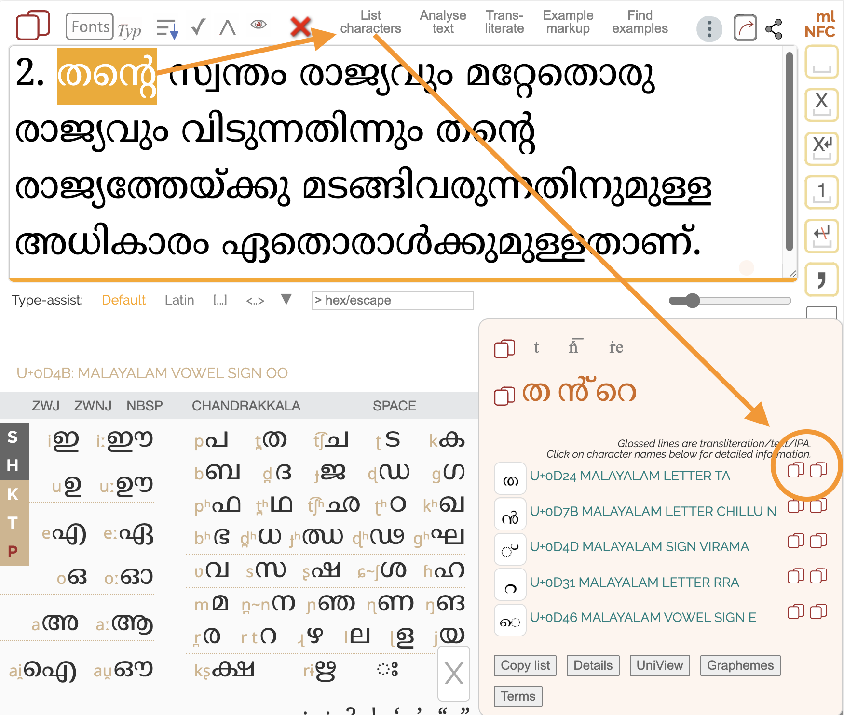Copy the MALAYALAM LETTER TA character
The image size is (844, 715).
click(796, 470)
